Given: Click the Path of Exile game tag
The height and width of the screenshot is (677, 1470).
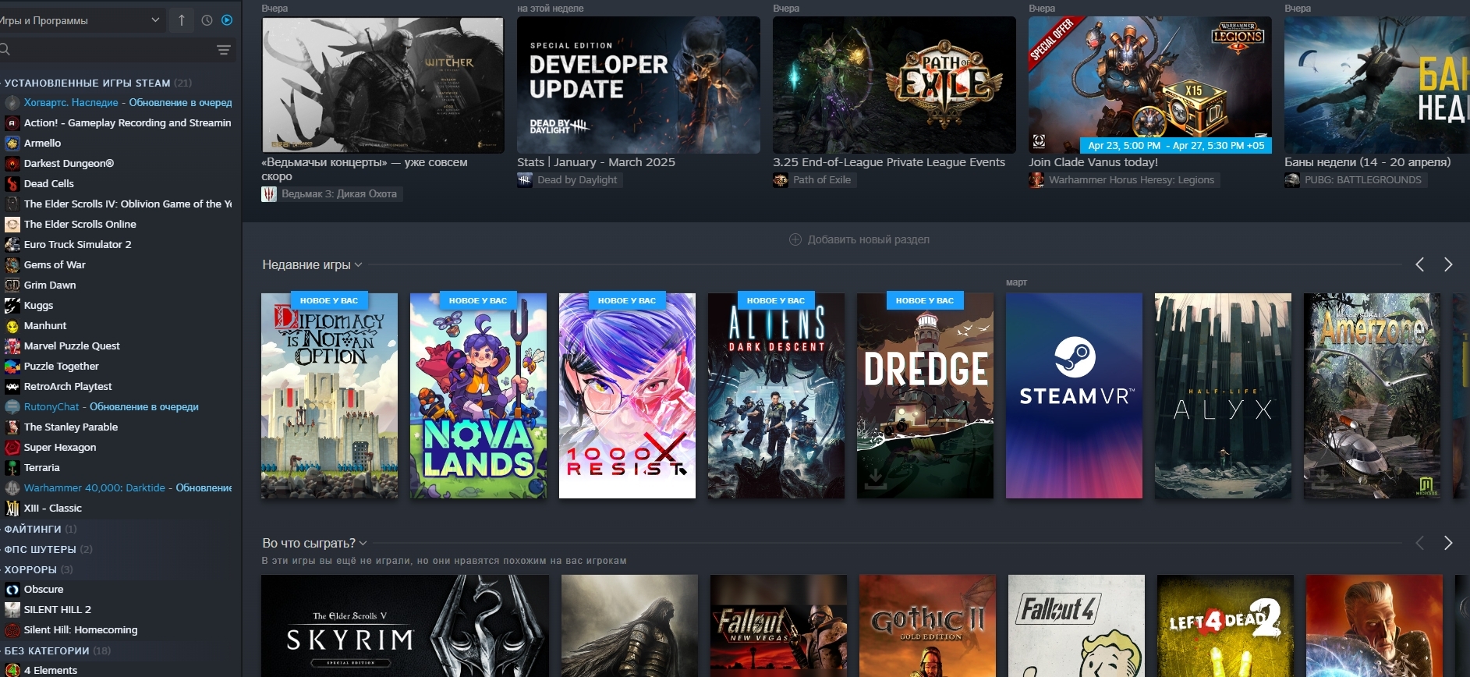Looking at the screenshot, I should (814, 180).
